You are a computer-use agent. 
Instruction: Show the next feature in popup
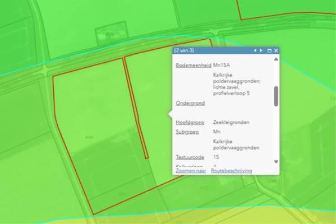pyautogui.click(x=261, y=50)
